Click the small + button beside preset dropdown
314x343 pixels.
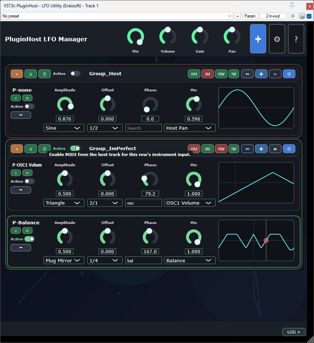pyautogui.click(x=238, y=16)
